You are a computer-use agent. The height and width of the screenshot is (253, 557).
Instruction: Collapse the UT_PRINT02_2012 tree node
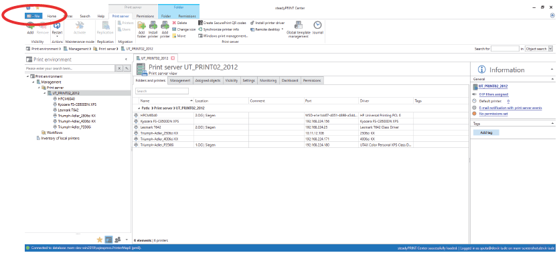click(44, 93)
